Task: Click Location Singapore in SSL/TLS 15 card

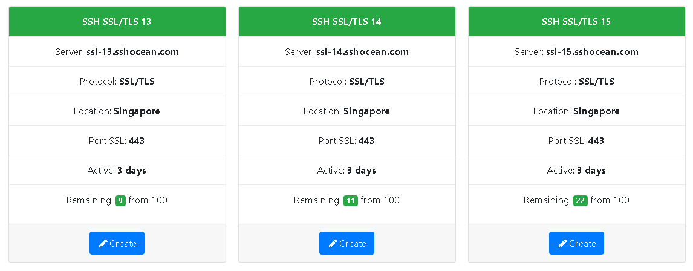Action: 577,111
